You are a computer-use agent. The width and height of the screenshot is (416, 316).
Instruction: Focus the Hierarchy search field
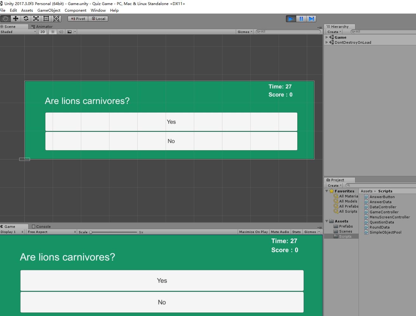pos(383,32)
